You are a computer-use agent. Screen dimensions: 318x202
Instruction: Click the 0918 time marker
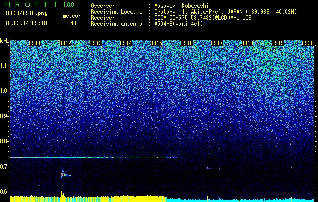click(x=247, y=43)
